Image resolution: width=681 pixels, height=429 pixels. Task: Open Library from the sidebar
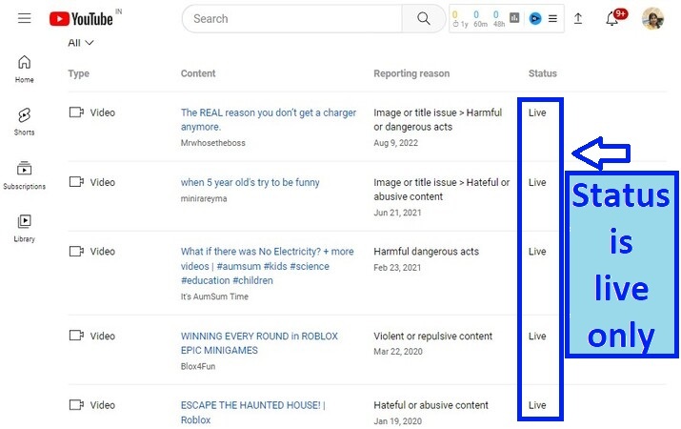[x=25, y=227]
